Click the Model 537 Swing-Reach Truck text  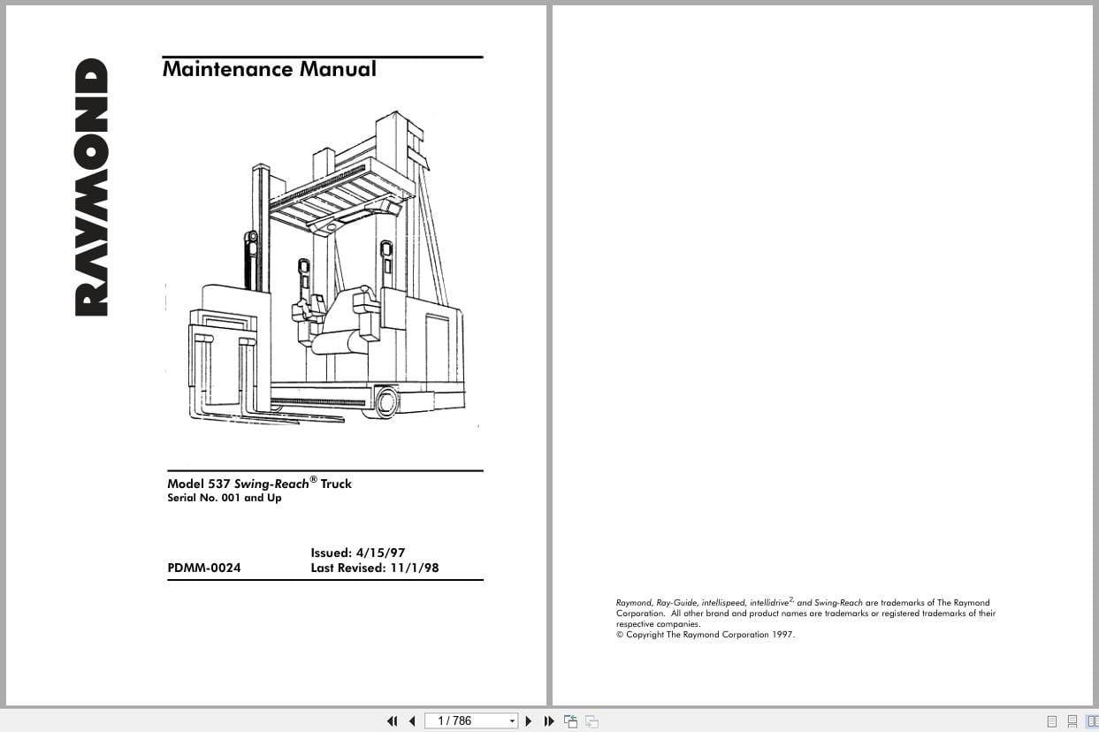(259, 483)
